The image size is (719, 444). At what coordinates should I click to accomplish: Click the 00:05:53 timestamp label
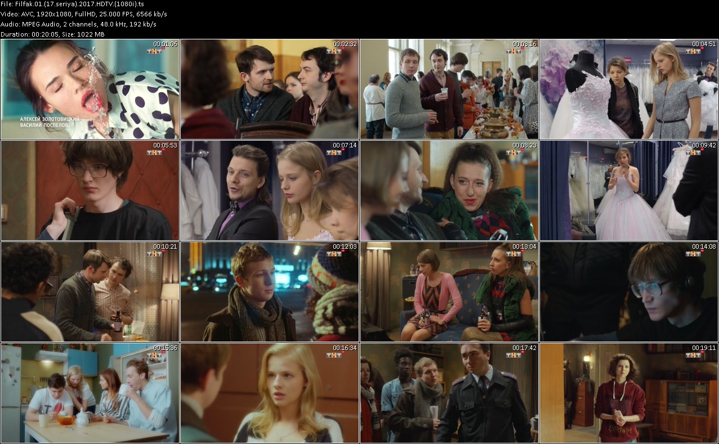[x=165, y=145]
